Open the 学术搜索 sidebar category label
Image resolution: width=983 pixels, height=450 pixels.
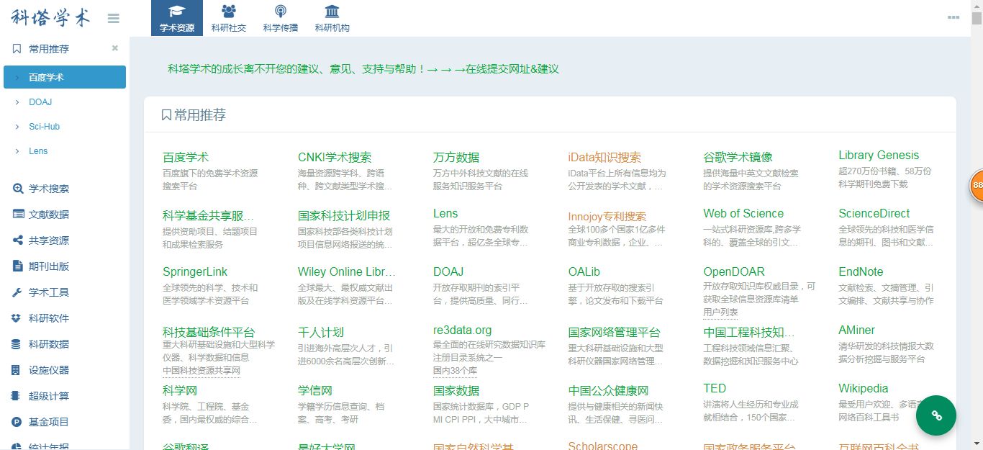pyautogui.click(x=49, y=189)
